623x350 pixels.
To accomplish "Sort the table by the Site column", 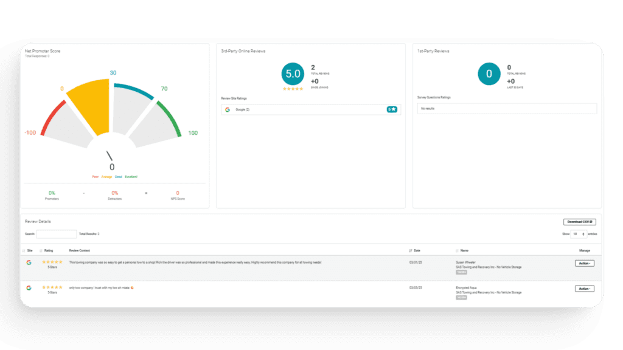I will (29, 250).
